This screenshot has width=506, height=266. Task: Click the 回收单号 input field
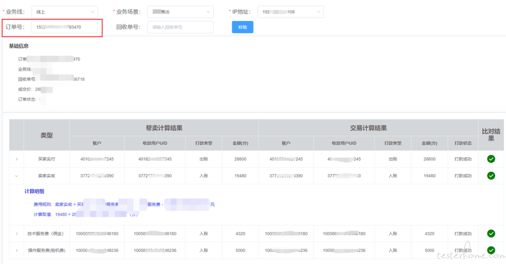tap(180, 27)
